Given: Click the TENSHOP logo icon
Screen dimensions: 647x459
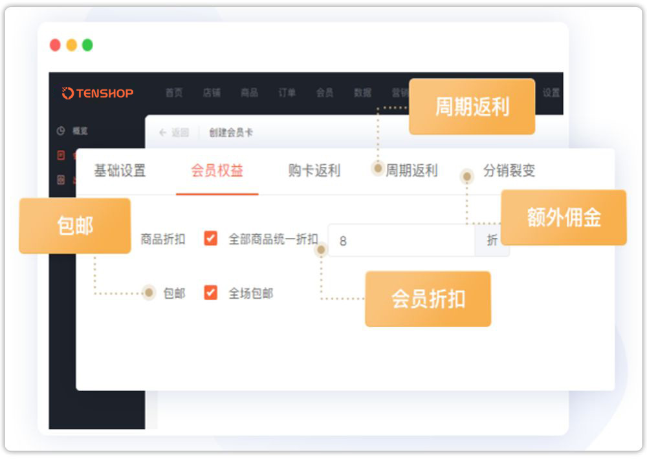Looking at the screenshot, I should pos(67,93).
